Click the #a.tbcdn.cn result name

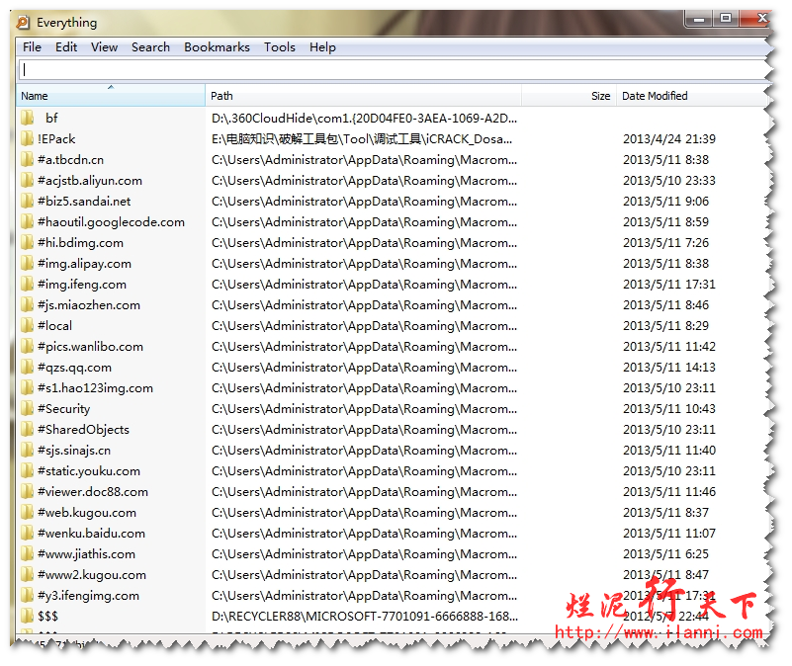(x=71, y=159)
